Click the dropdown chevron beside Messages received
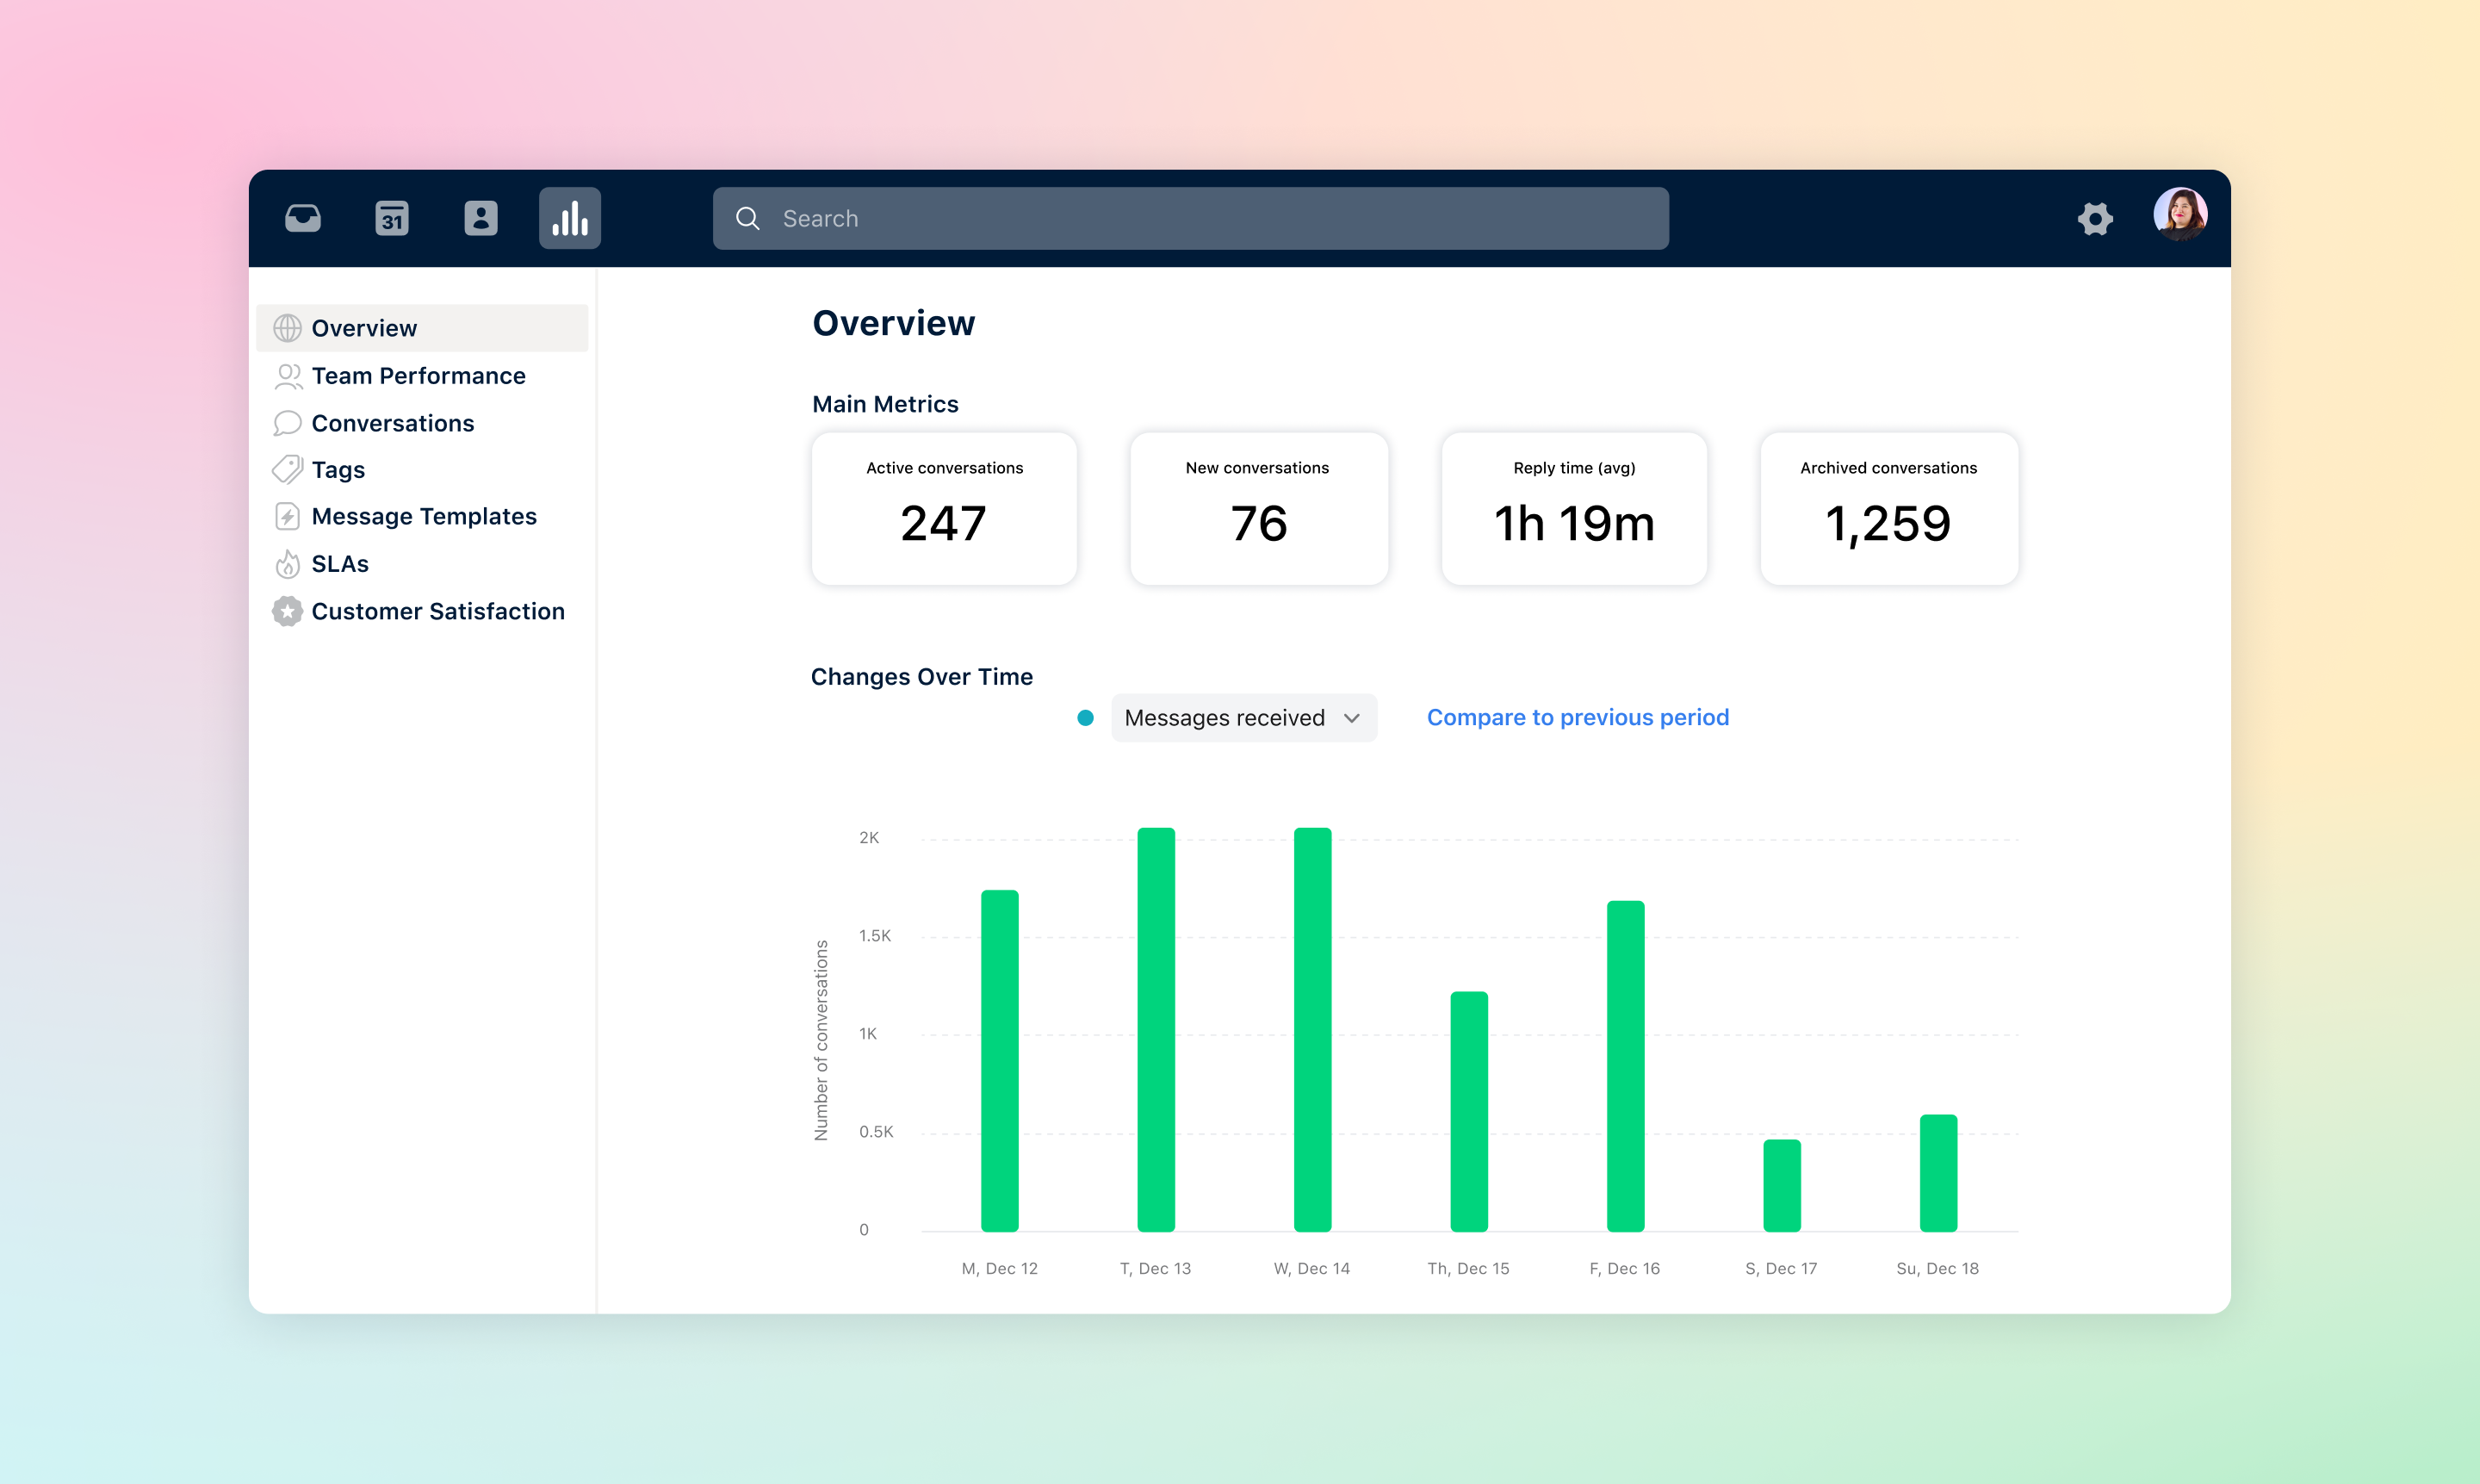Viewport: 2480px width, 1484px height. pos(1351,718)
